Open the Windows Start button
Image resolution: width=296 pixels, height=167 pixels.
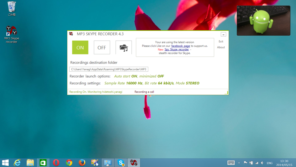pyautogui.click(x=5, y=163)
